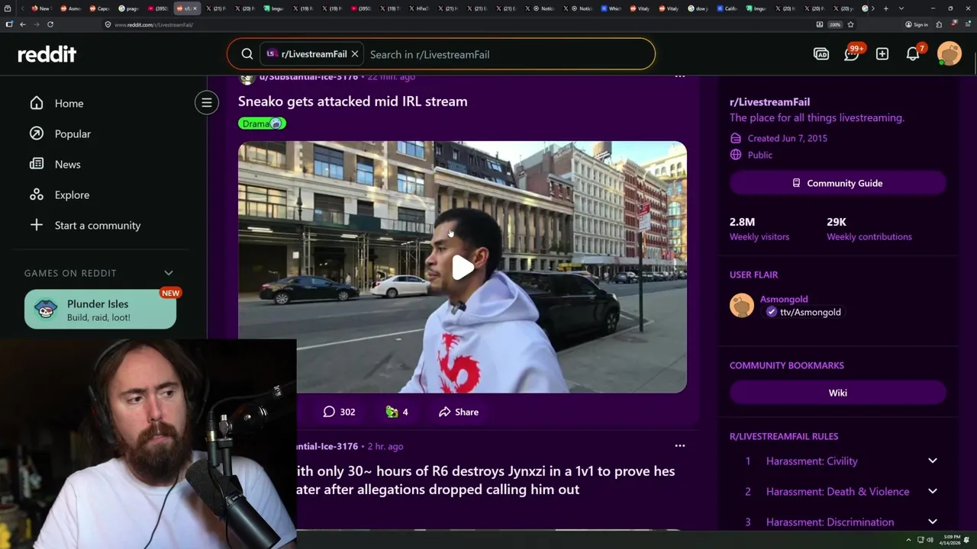The height and width of the screenshot is (549, 977).
Task: Click the ttv/Asmongold flair text
Action: coord(810,312)
